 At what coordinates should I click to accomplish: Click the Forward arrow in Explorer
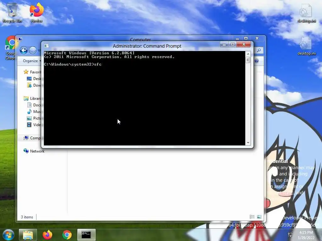coord(33,50)
